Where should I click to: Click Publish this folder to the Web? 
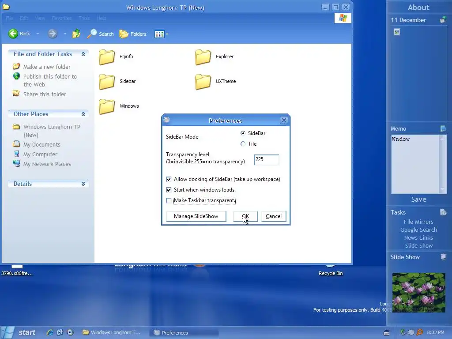[50, 80]
